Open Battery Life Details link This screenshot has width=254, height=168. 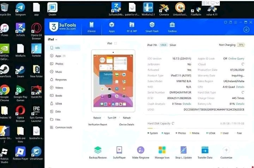[240, 104]
